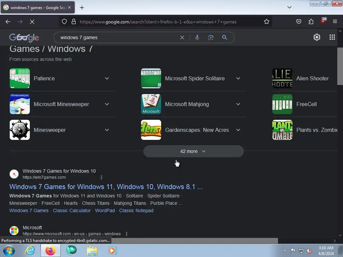
Task: Expand the Patience entry
Action: pos(107,78)
